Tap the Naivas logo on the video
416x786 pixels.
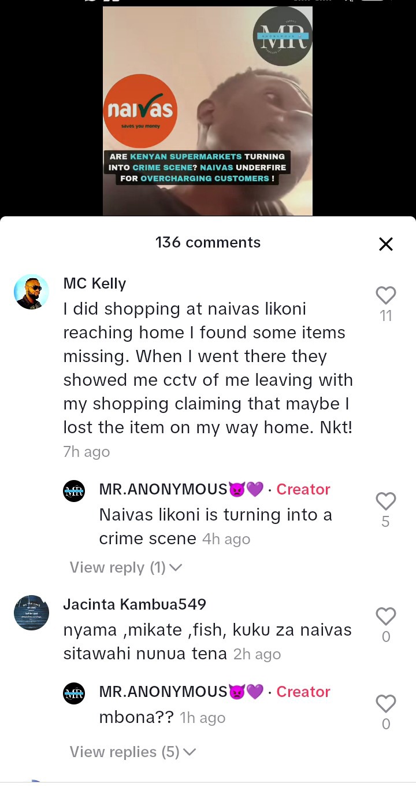point(140,111)
